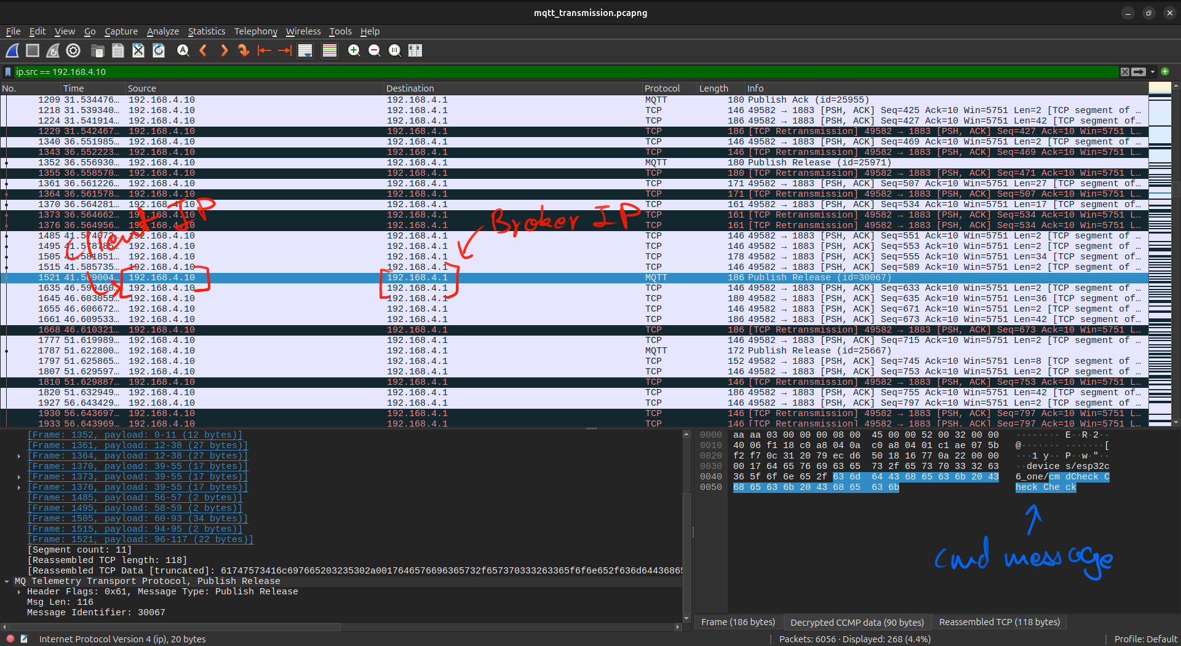Click the packet list vertical scrollbar
Screen dimensions: 1181x646
[x=1176, y=254]
